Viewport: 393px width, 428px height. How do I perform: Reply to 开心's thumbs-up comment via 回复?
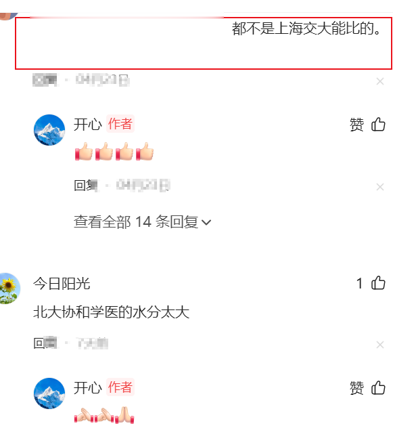[x=86, y=186]
